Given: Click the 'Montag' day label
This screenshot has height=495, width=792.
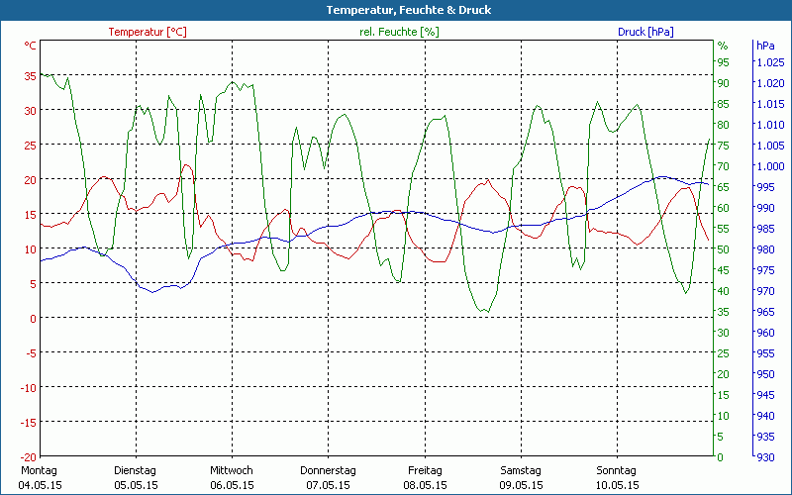Looking at the screenshot, I should pos(39,470).
